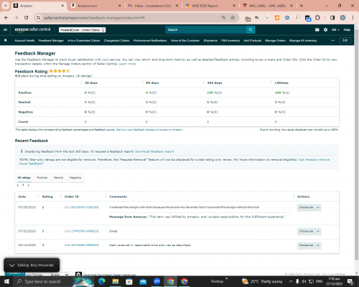Click the Amazon Seller Central logo
Viewport: 359px width, 287px height.
coord(32,29)
